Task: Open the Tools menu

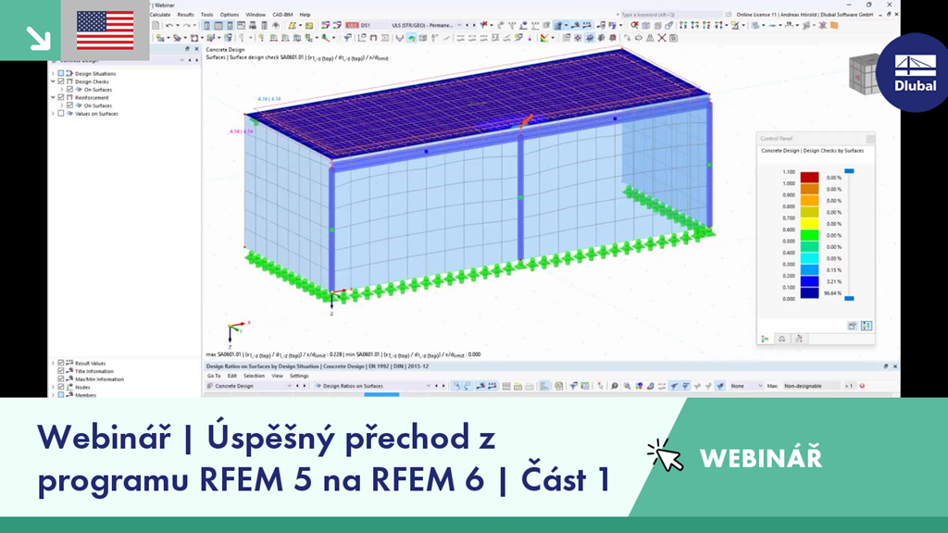Action: pos(206,15)
